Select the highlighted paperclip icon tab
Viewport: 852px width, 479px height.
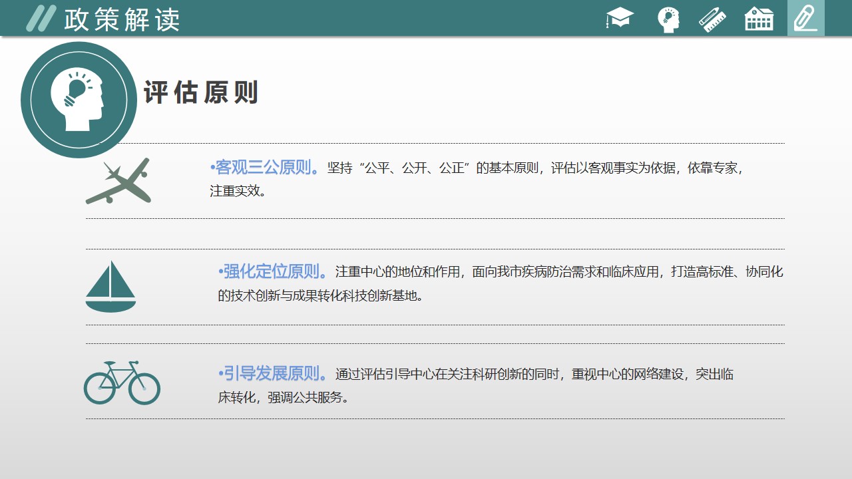(x=805, y=19)
